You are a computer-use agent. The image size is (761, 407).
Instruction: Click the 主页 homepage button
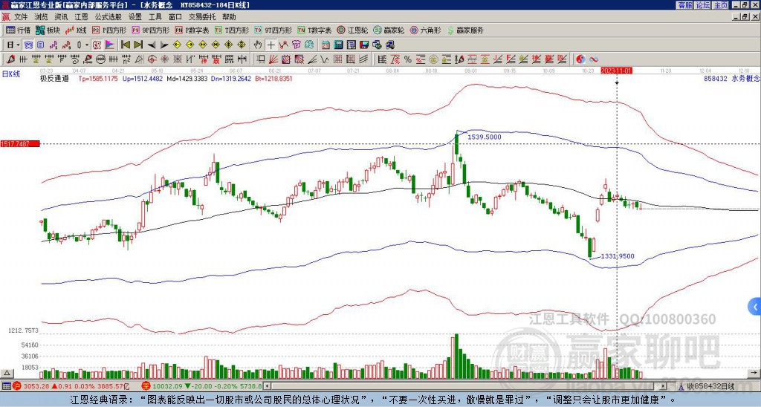click(x=721, y=5)
